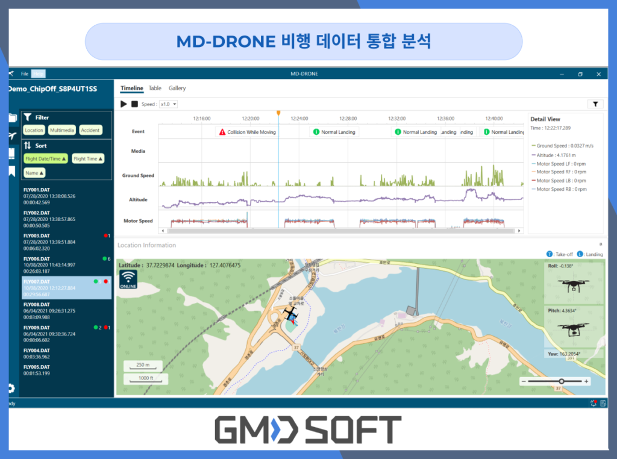Screen dimensions: 617x459
Task: Enable the Accident filter
Action: [x=90, y=130]
